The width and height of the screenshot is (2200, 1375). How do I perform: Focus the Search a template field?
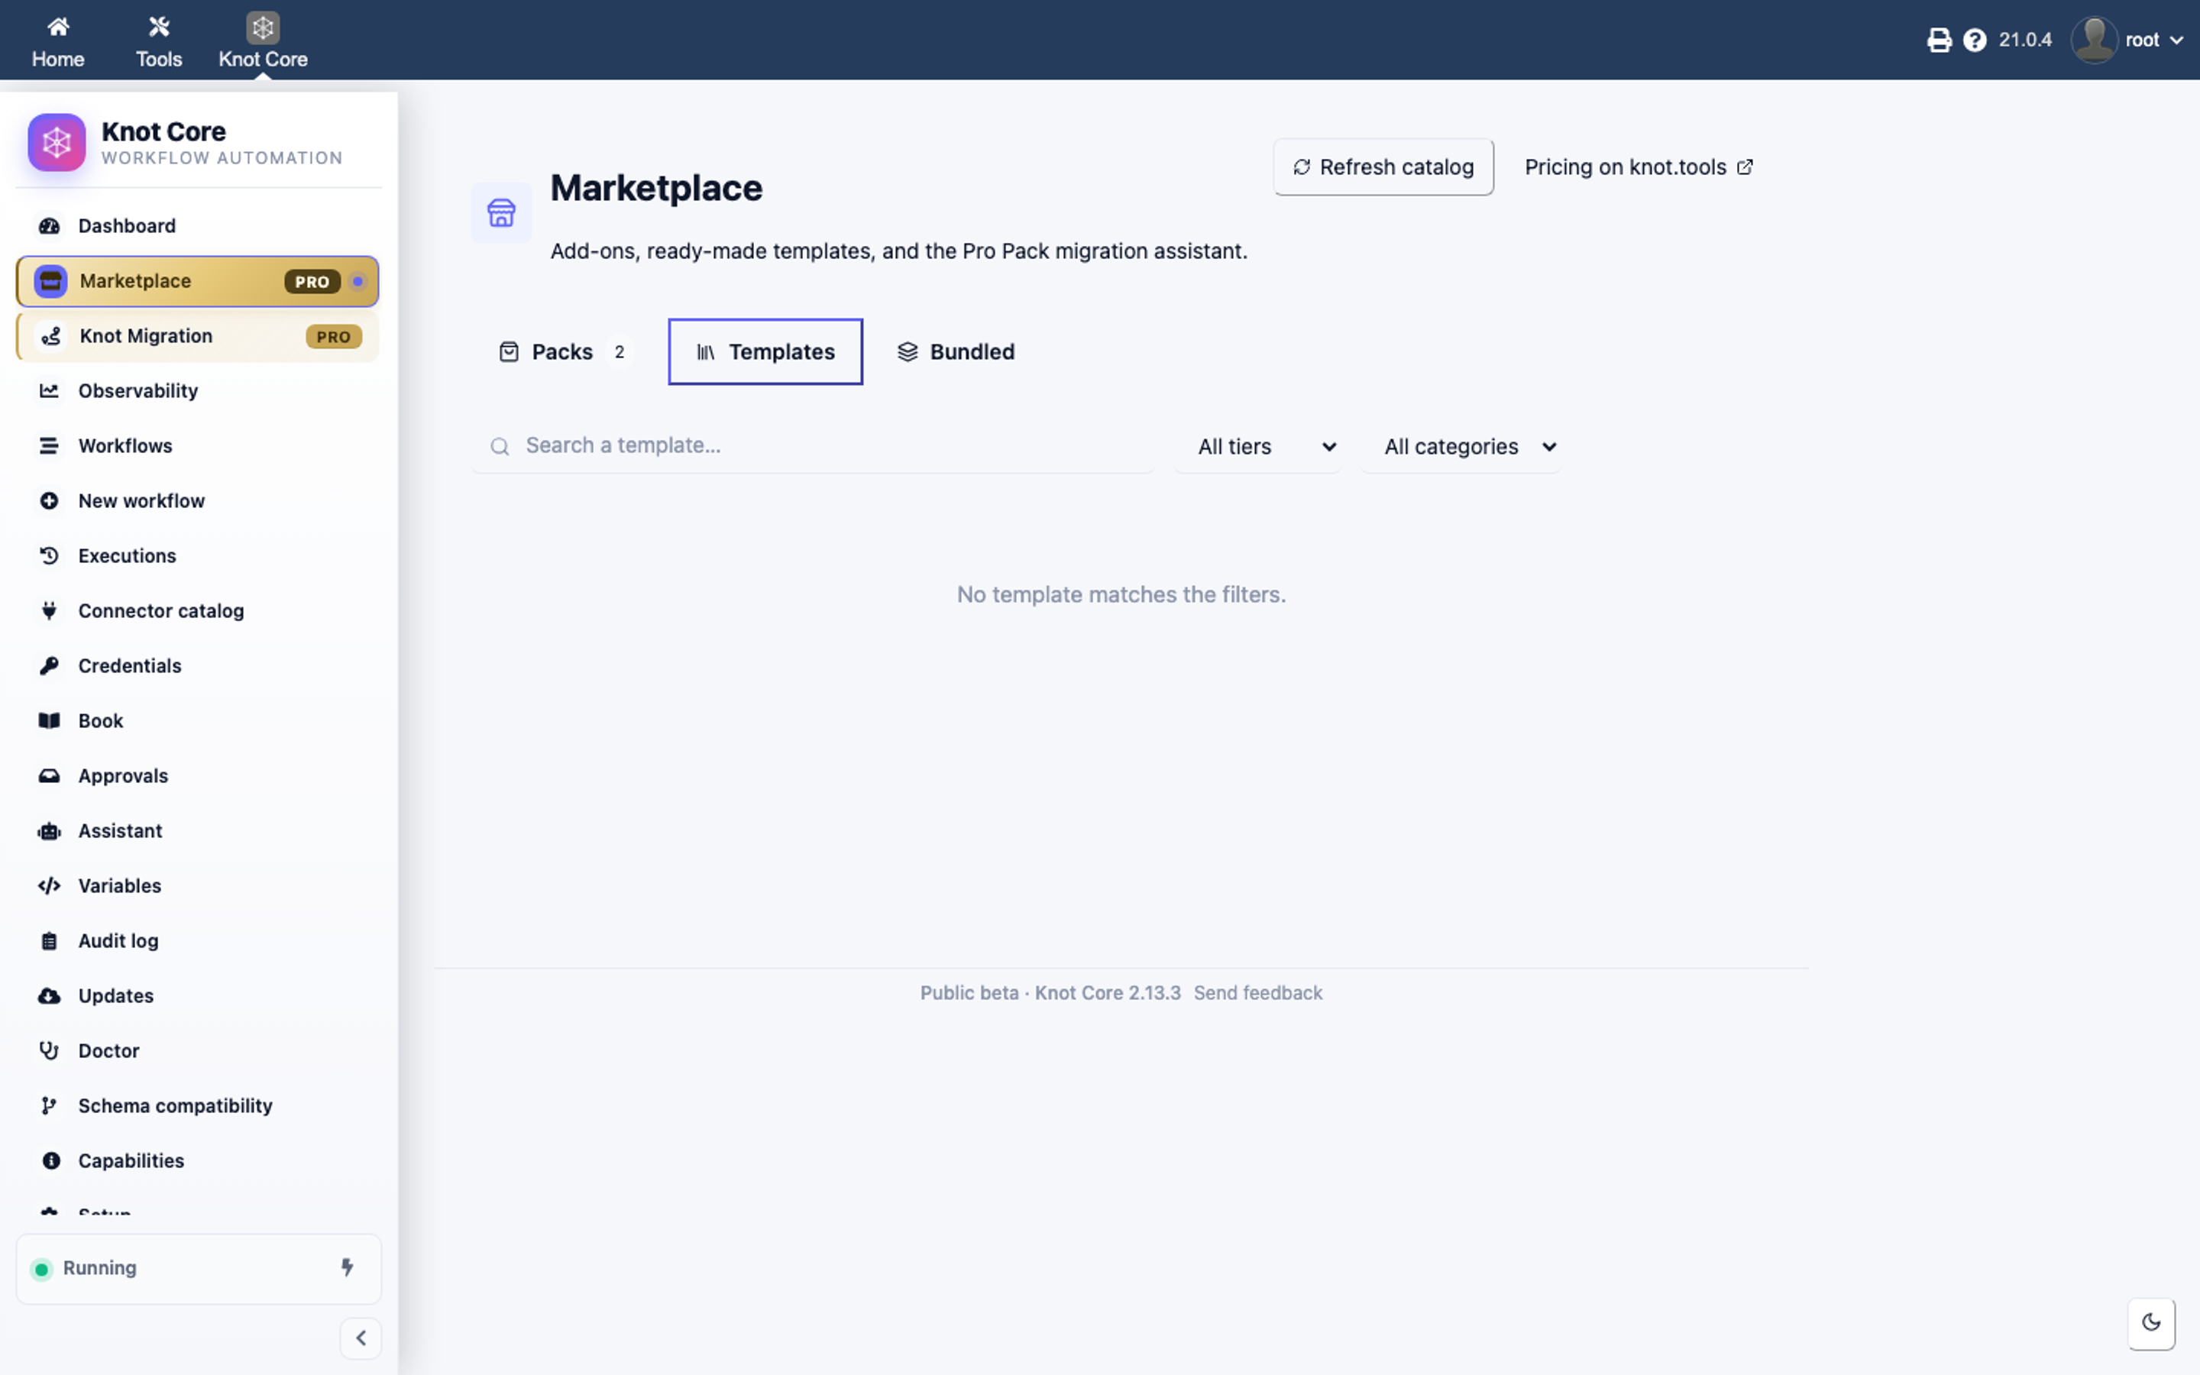813,445
